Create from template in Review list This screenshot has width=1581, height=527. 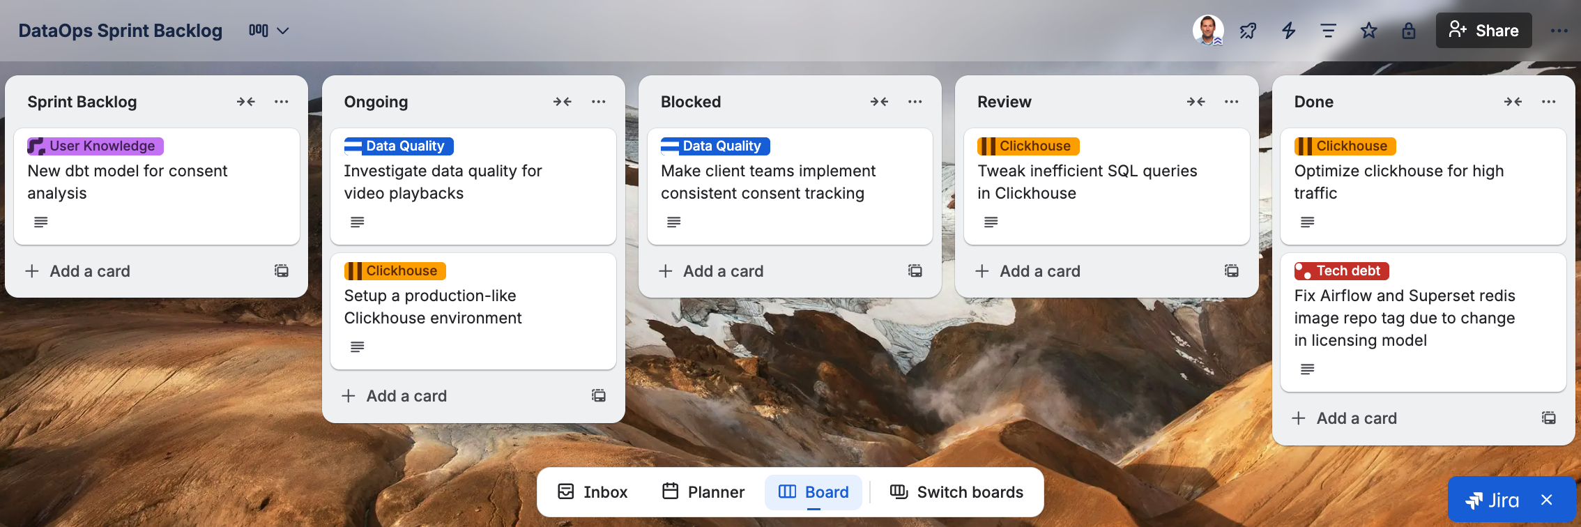click(1232, 270)
